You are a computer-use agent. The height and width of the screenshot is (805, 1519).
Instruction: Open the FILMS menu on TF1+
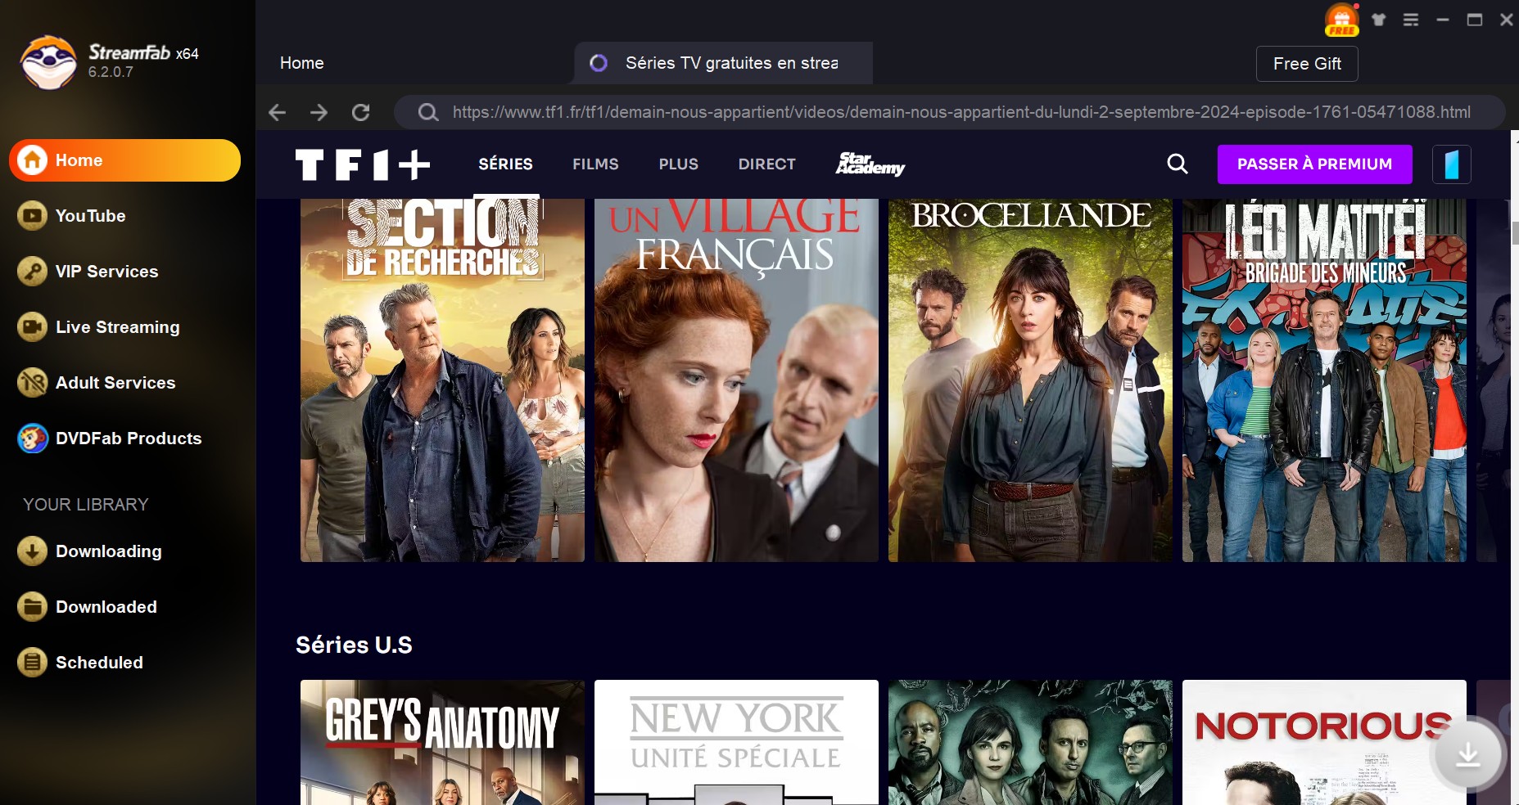[595, 164]
